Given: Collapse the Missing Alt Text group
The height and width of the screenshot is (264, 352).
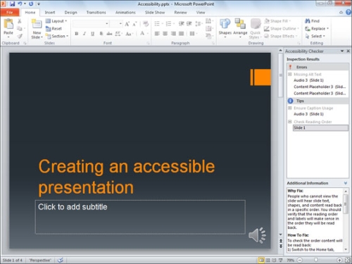Looking at the screenshot, I should [x=290, y=74].
